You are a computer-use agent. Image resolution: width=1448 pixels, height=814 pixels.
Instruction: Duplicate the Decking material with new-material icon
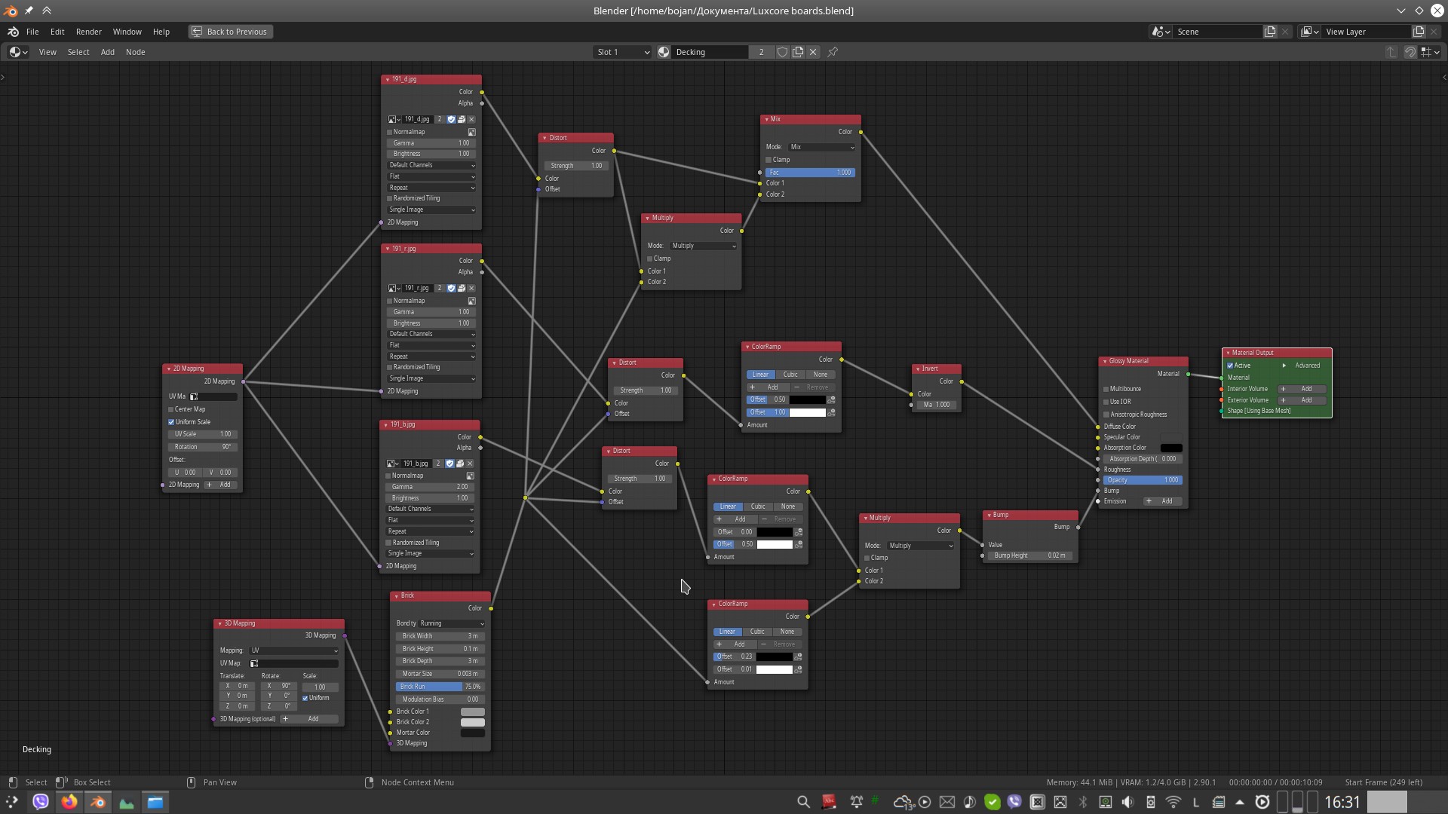(x=798, y=52)
